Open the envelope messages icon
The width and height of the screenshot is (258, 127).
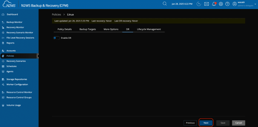207,4
